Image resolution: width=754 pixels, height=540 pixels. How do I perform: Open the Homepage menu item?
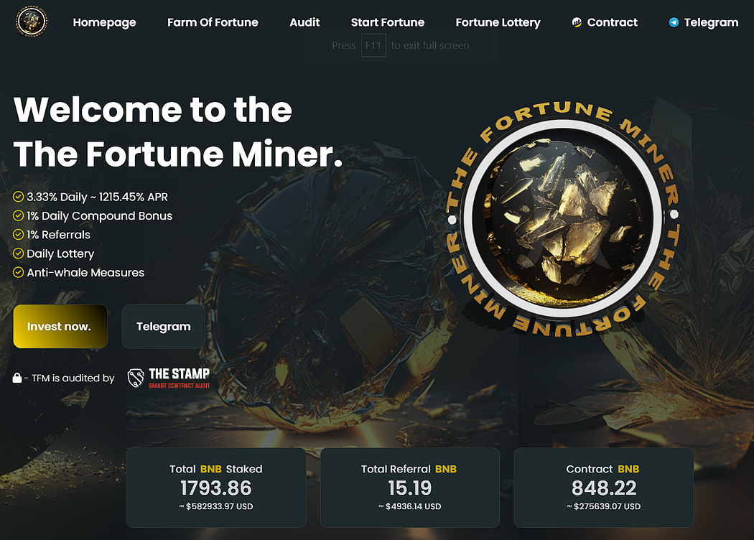click(104, 22)
